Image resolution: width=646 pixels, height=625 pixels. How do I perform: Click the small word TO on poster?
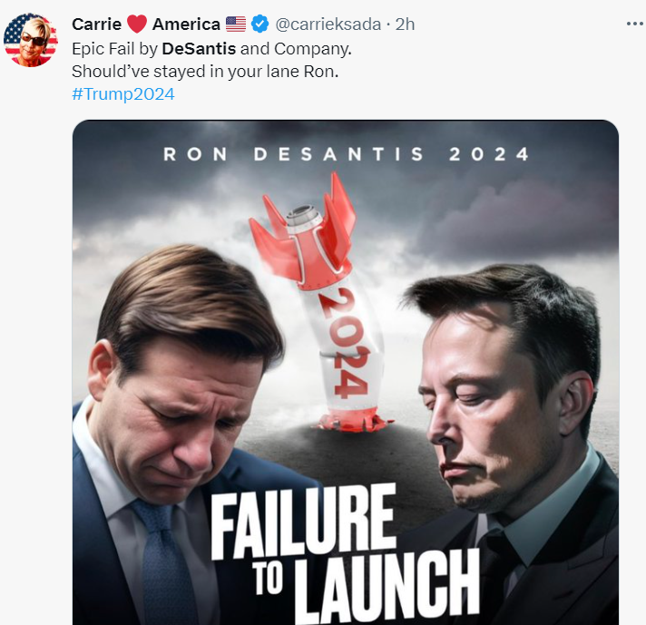[x=269, y=580]
